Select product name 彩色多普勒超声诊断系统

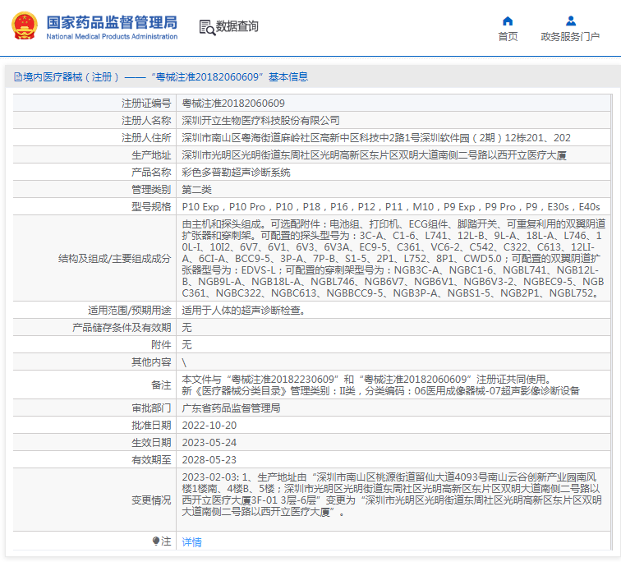pos(236,173)
